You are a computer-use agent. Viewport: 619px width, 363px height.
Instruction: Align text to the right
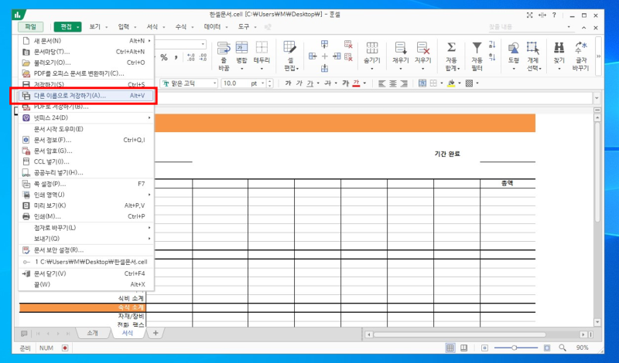[x=404, y=83]
